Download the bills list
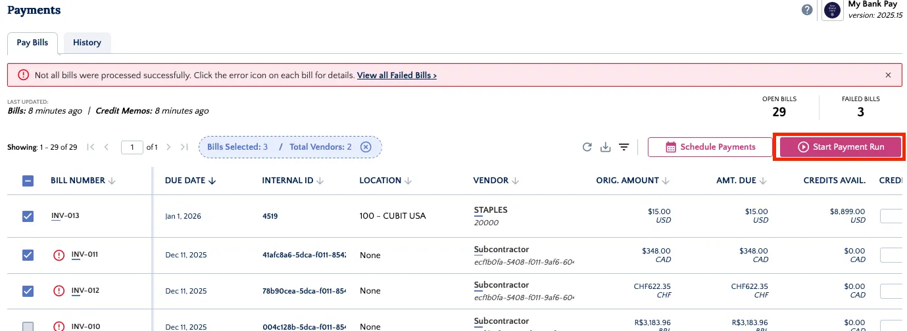The height and width of the screenshot is (331, 907). tap(606, 147)
